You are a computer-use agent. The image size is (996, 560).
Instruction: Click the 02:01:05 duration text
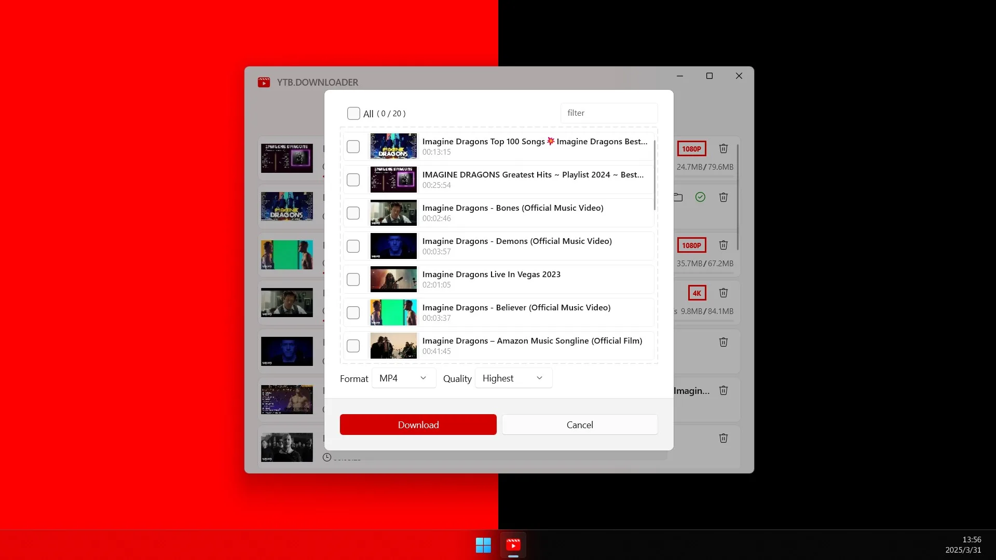tap(436, 285)
